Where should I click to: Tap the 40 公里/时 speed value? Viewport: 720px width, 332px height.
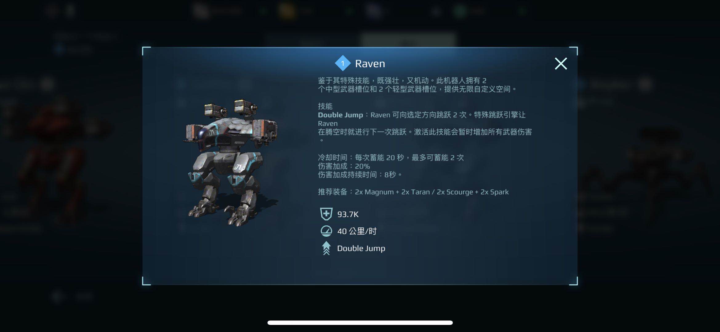click(x=357, y=231)
